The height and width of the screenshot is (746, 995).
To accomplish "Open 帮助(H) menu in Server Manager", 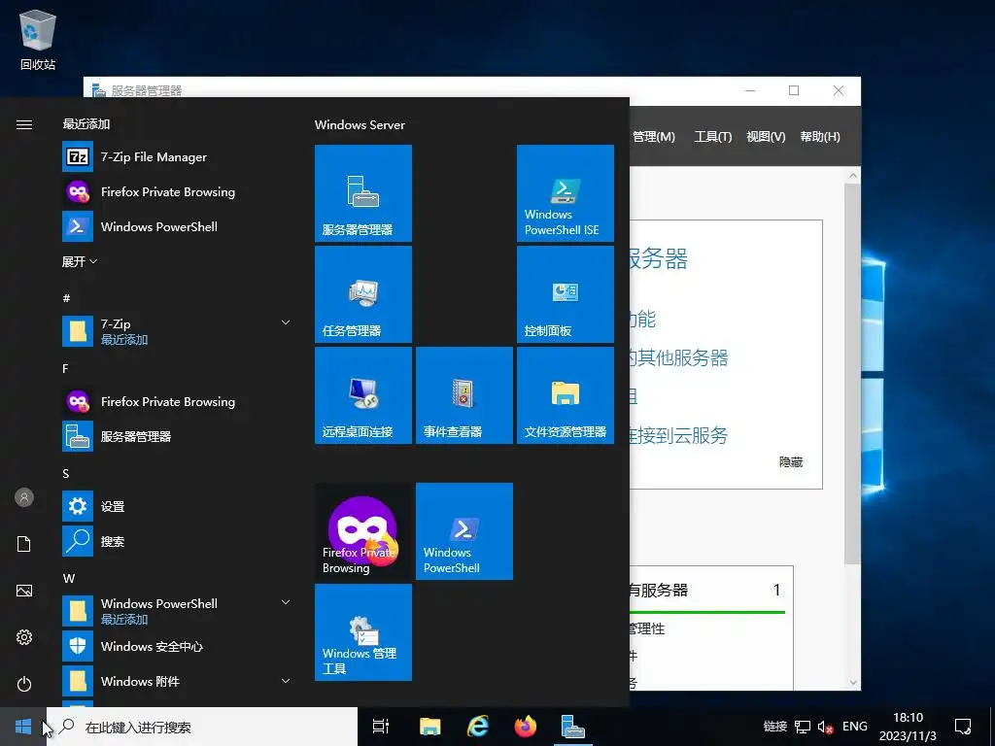I will pos(820,136).
